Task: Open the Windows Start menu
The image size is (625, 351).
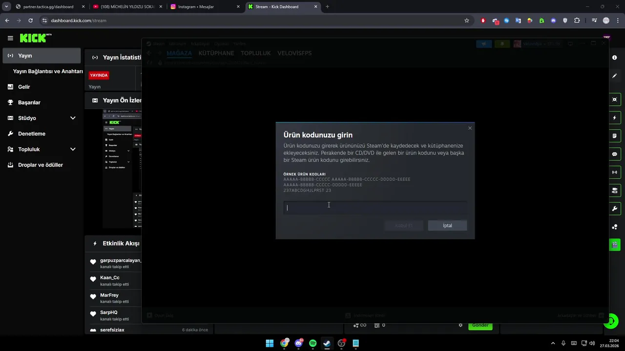Action: (x=270, y=343)
